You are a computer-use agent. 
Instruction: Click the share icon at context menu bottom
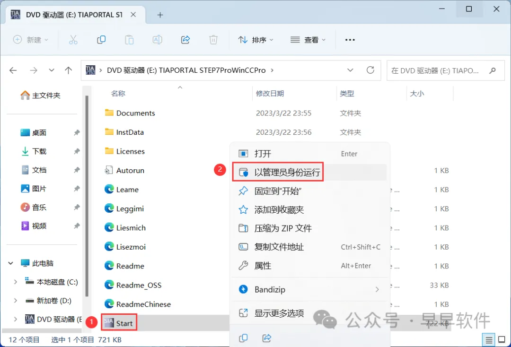267,338
